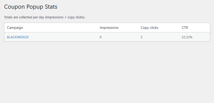Click the "copy" word in the description parenthetical
The width and height of the screenshot is (214, 103).
coord(71,17)
